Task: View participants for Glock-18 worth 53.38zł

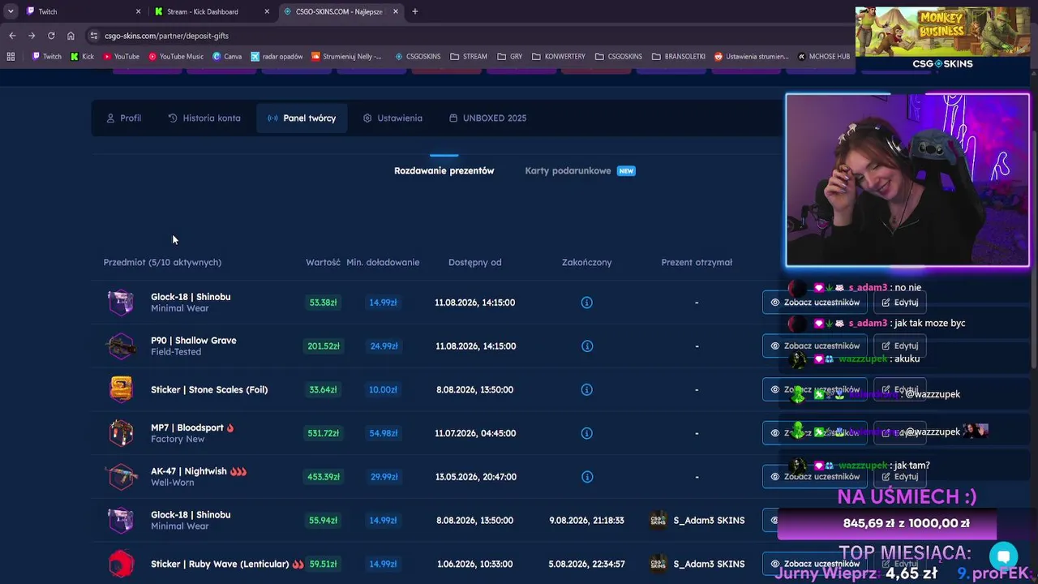Action: coord(814,303)
